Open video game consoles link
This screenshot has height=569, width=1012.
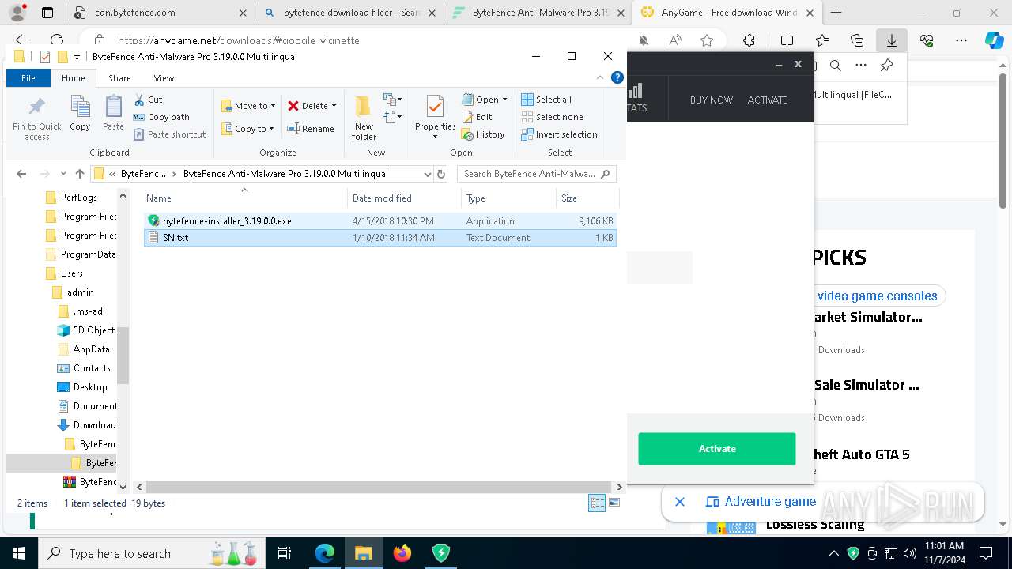pyautogui.click(x=877, y=296)
